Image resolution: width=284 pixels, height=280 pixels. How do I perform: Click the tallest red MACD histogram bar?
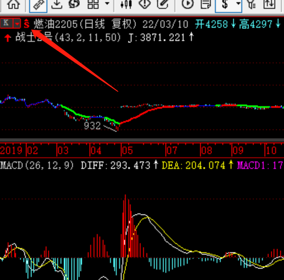(125, 226)
